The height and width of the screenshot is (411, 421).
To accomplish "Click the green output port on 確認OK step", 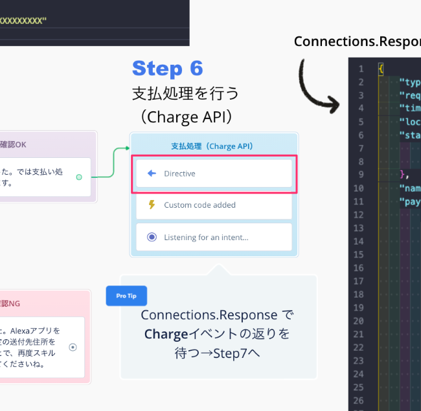I will [79, 177].
